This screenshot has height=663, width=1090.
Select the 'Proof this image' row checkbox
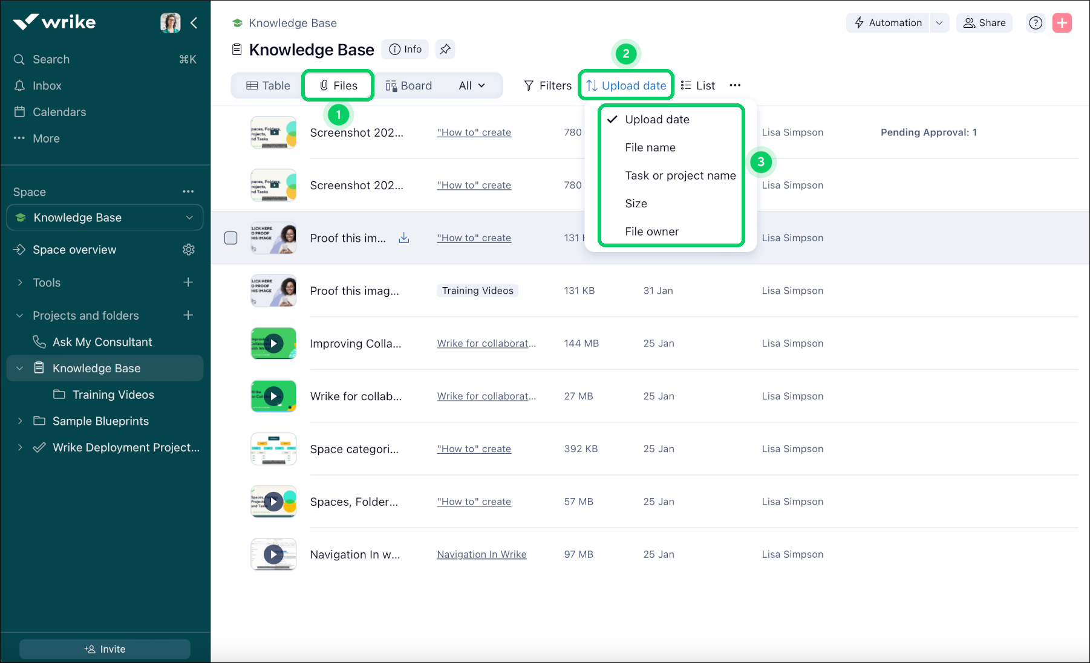pos(230,238)
